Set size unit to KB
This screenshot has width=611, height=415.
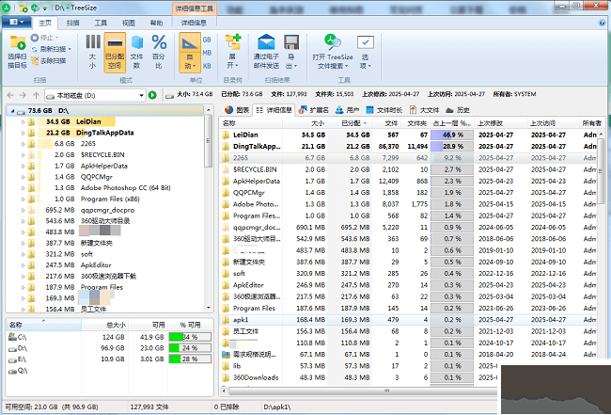[x=208, y=66]
